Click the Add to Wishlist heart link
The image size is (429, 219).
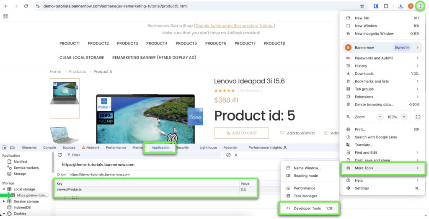point(297,133)
